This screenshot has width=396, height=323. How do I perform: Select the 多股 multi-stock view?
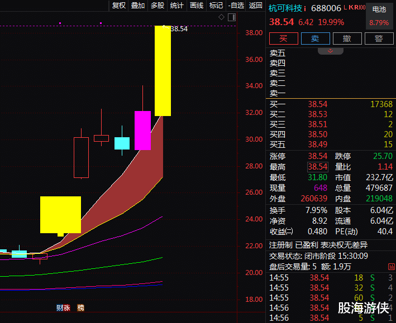tap(158, 5)
